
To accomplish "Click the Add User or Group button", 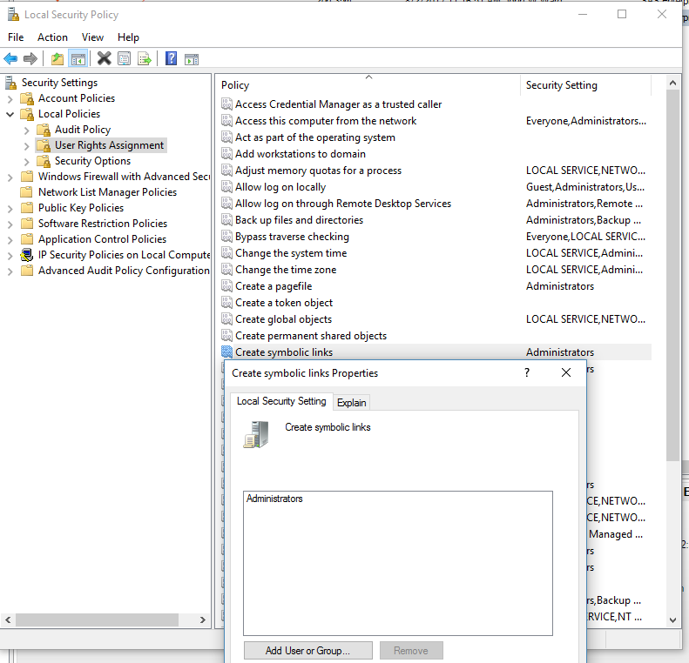I will (307, 651).
